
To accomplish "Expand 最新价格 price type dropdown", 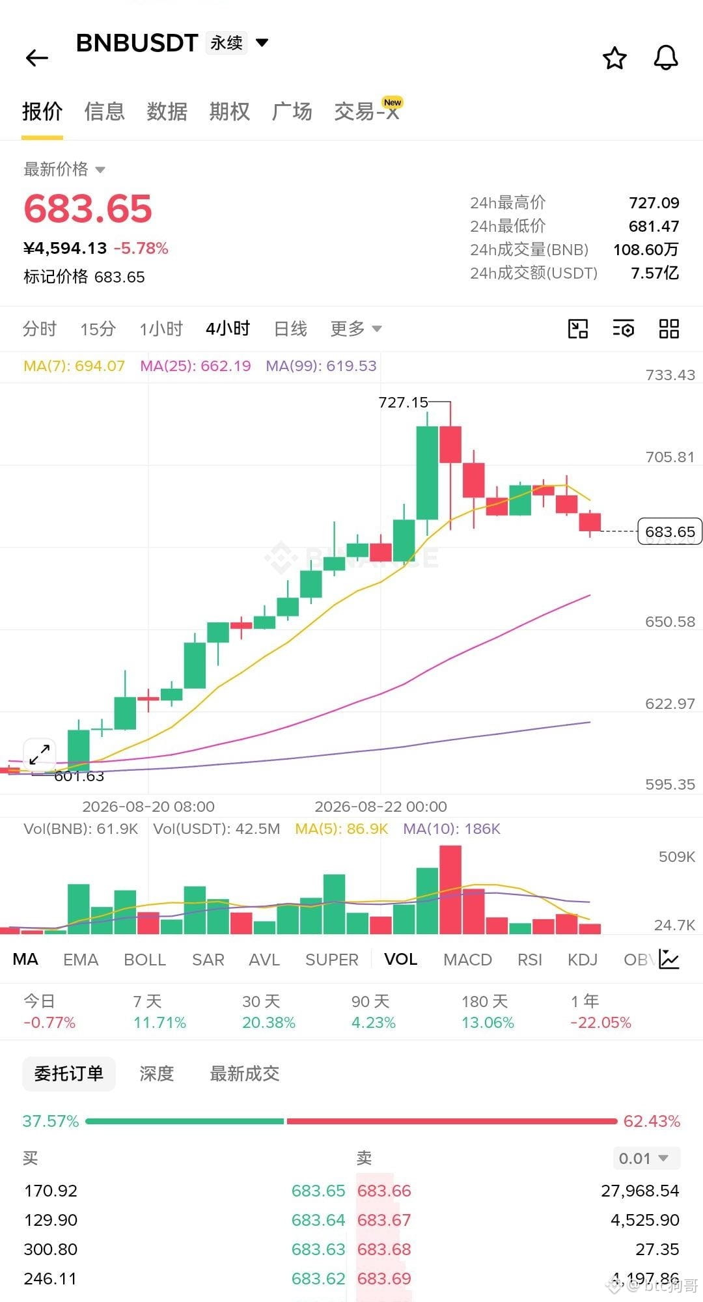I will tap(100, 170).
